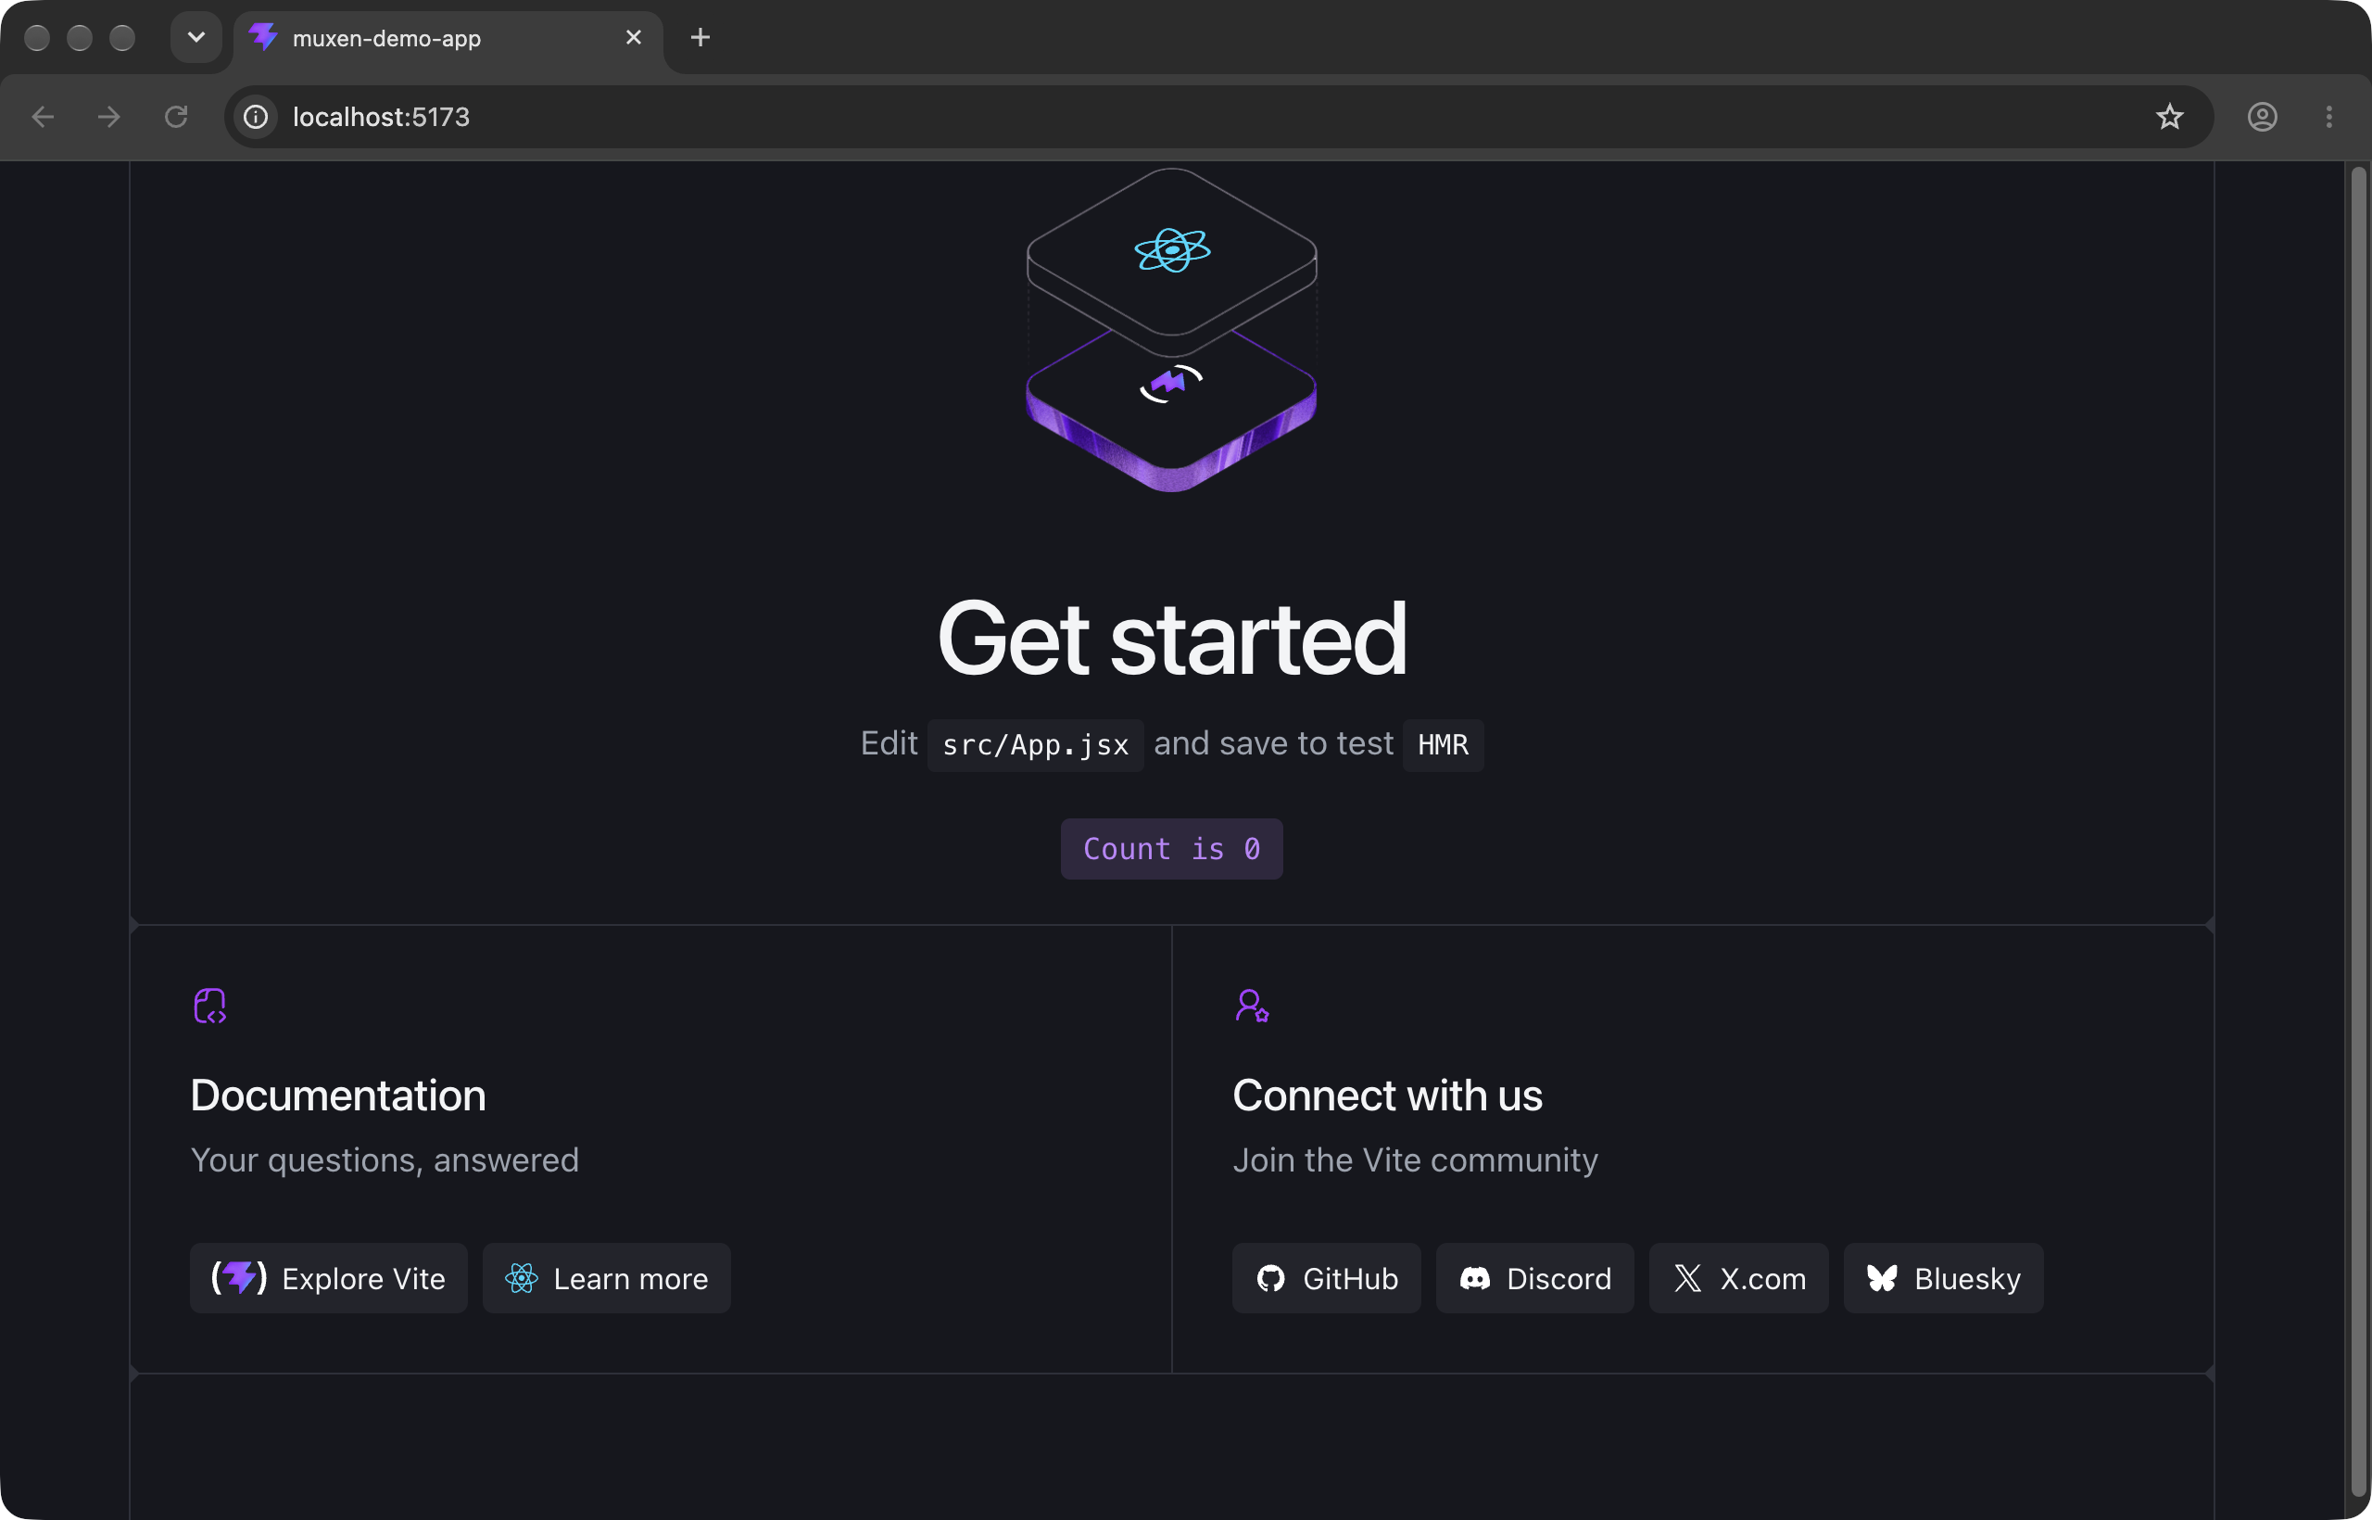Close the muxen-demo-app tab
This screenshot has height=1520, width=2372.
[x=634, y=37]
